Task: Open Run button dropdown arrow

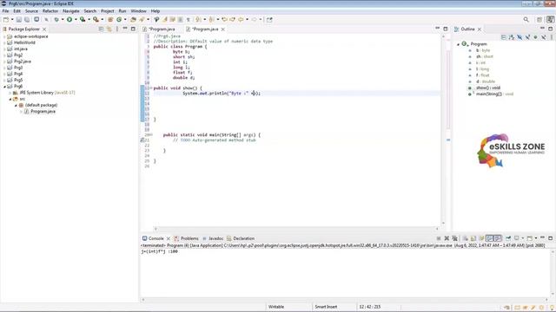Action: click(x=76, y=20)
